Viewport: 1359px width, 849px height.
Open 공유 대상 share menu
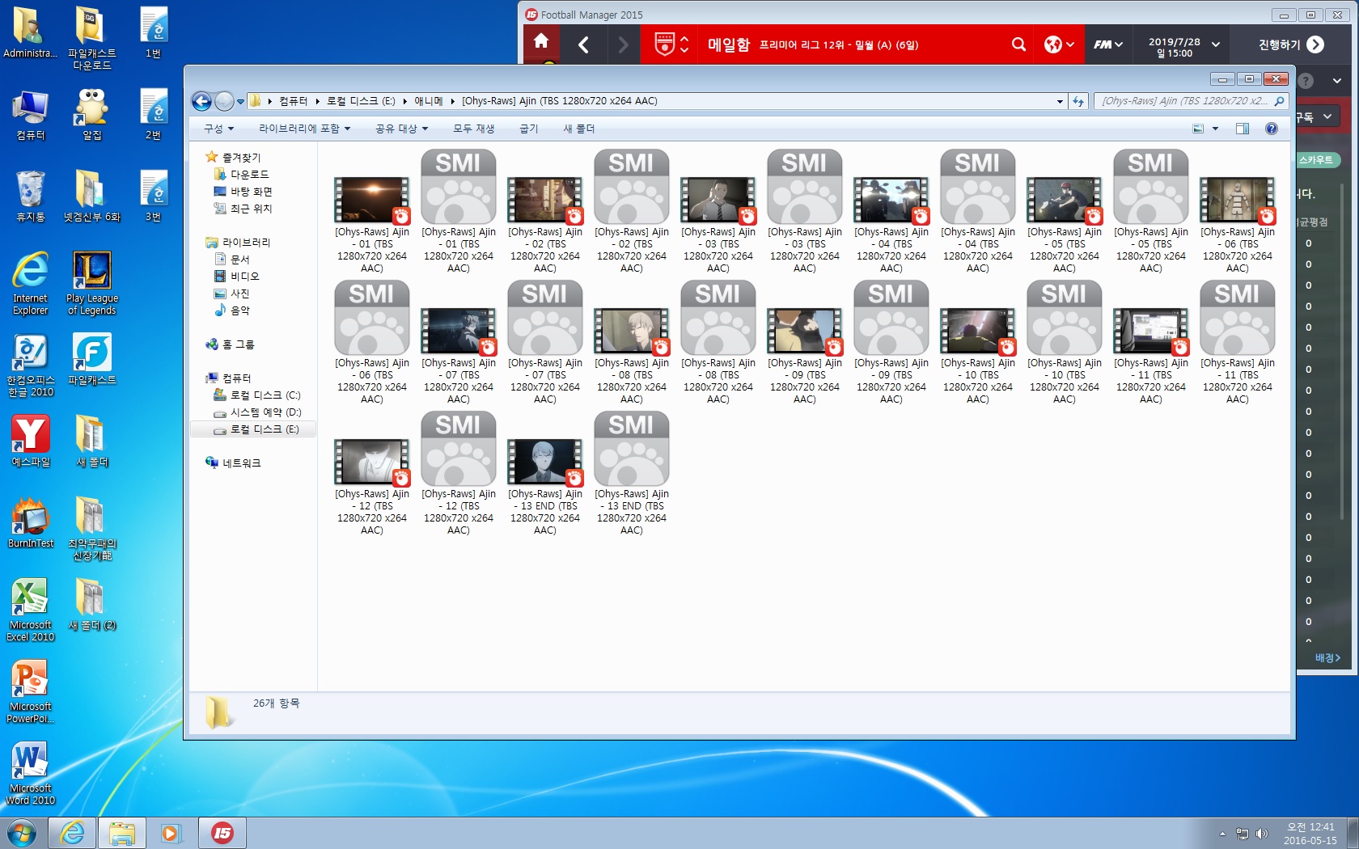pyautogui.click(x=401, y=129)
